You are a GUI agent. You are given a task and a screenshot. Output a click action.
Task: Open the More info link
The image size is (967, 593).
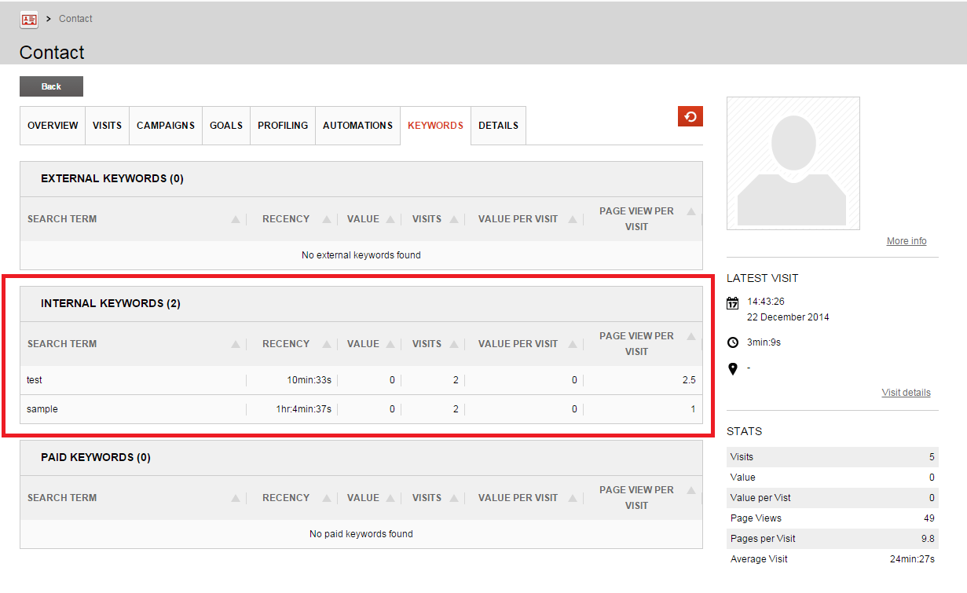(x=906, y=240)
